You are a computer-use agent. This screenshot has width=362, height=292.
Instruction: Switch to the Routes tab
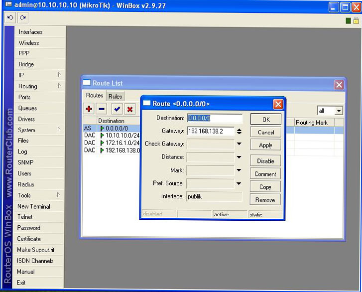[95, 95]
